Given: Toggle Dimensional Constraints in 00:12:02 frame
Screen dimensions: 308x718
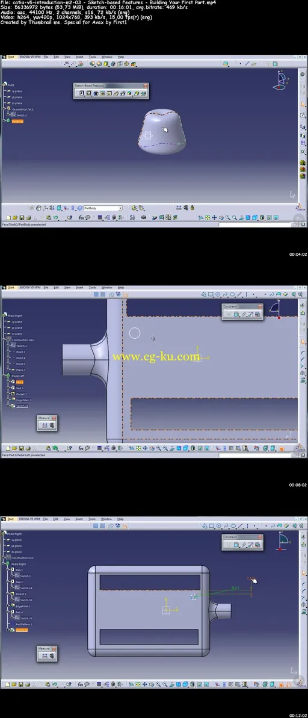Looking at the screenshot, I should 125,525.
